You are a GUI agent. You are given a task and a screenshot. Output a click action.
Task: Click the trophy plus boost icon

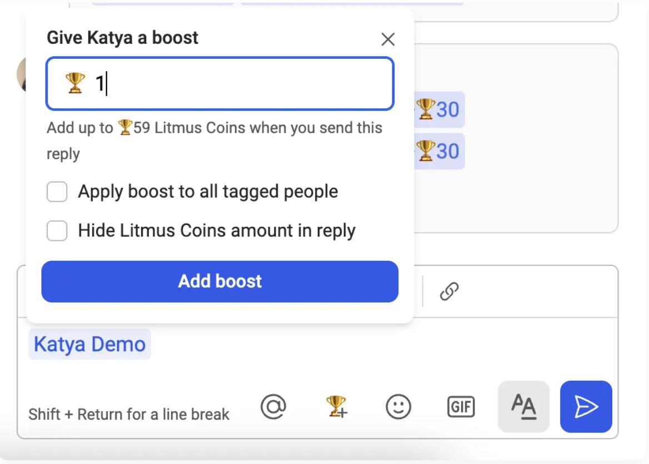tap(336, 407)
